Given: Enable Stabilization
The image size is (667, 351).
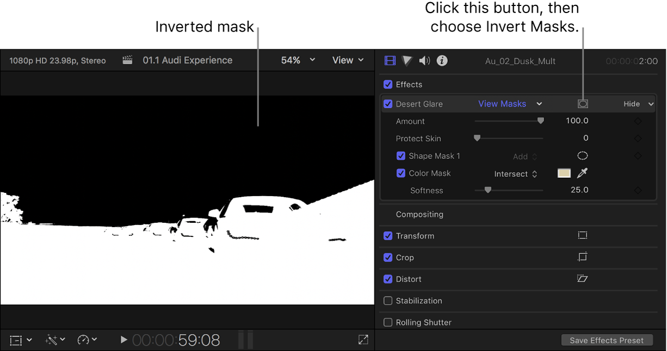Looking at the screenshot, I should [388, 300].
